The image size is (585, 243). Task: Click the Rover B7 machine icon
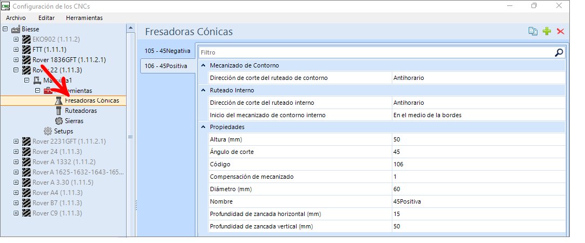[x=27, y=203]
